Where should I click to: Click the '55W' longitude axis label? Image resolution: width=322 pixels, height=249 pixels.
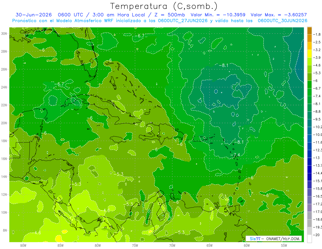click(x=284, y=246)
